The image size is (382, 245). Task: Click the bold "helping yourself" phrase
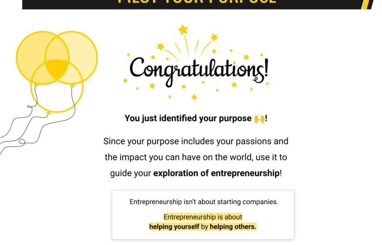(174, 227)
